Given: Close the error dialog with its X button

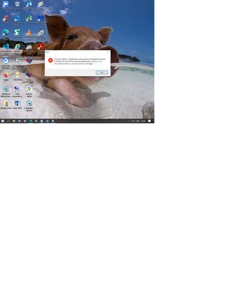Looking at the screenshot, I should point(108,52).
